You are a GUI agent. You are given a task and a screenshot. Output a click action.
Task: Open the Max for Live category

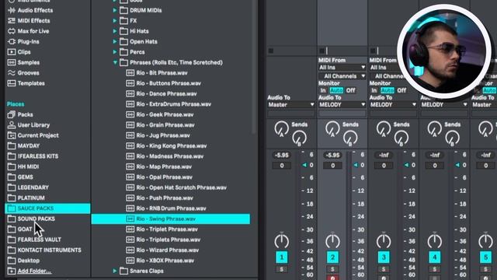(28, 31)
